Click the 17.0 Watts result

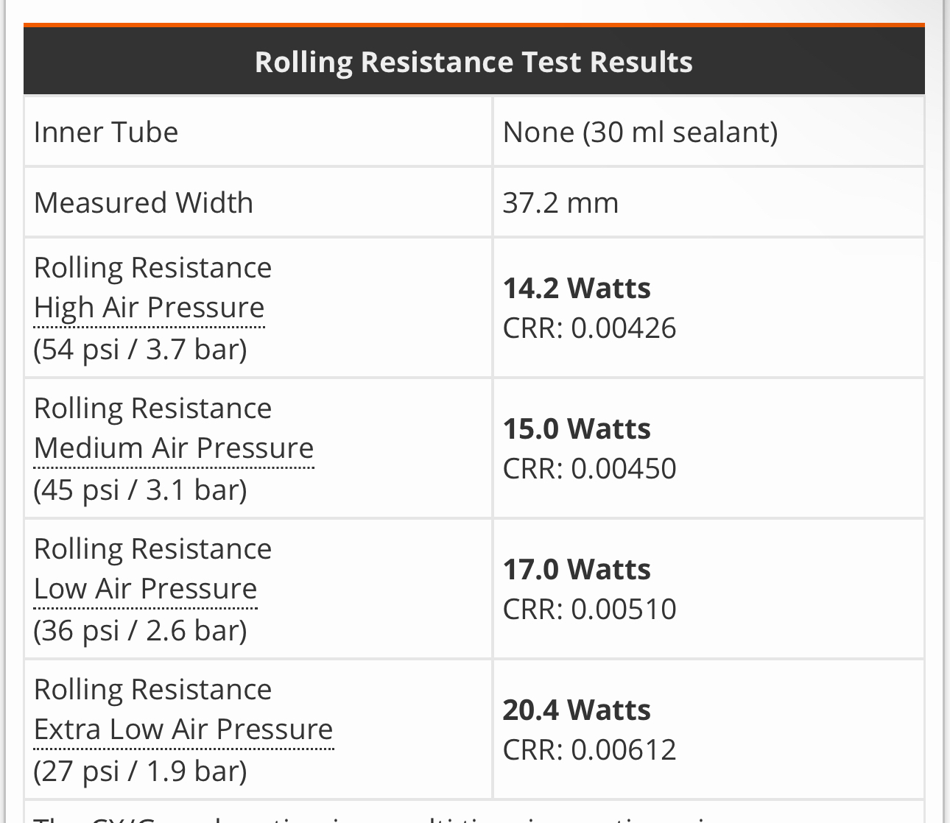coord(577,570)
